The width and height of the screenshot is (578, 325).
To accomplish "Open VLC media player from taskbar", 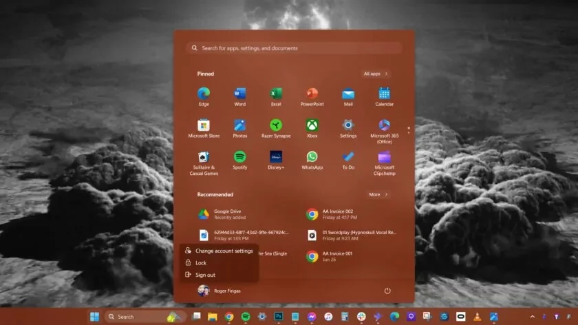I will click(x=477, y=317).
